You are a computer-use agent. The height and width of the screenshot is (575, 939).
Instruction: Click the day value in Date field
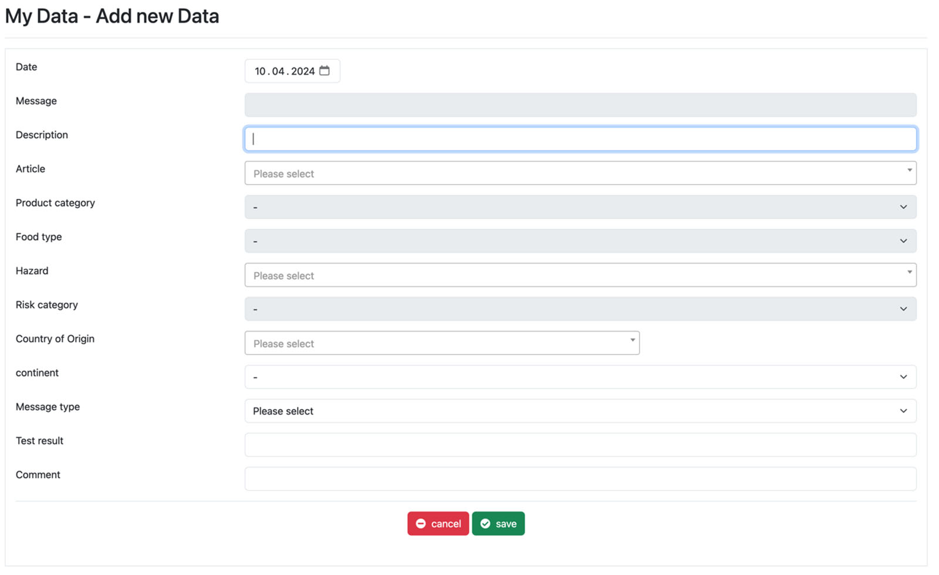point(260,72)
